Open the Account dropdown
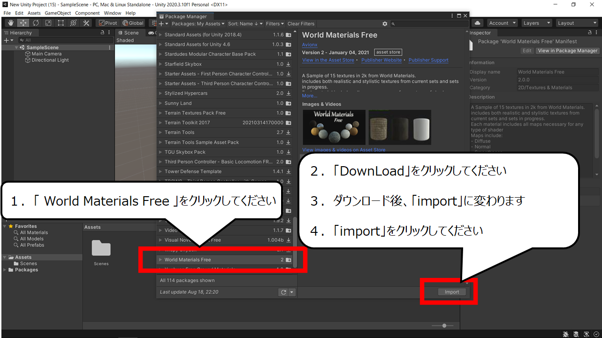Viewport: 602px width, 338px height. [x=502, y=23]
